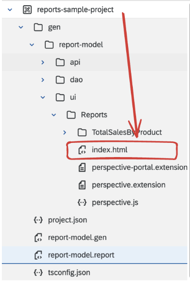Click the perspective-portal.extension document icon

point(82,167)
